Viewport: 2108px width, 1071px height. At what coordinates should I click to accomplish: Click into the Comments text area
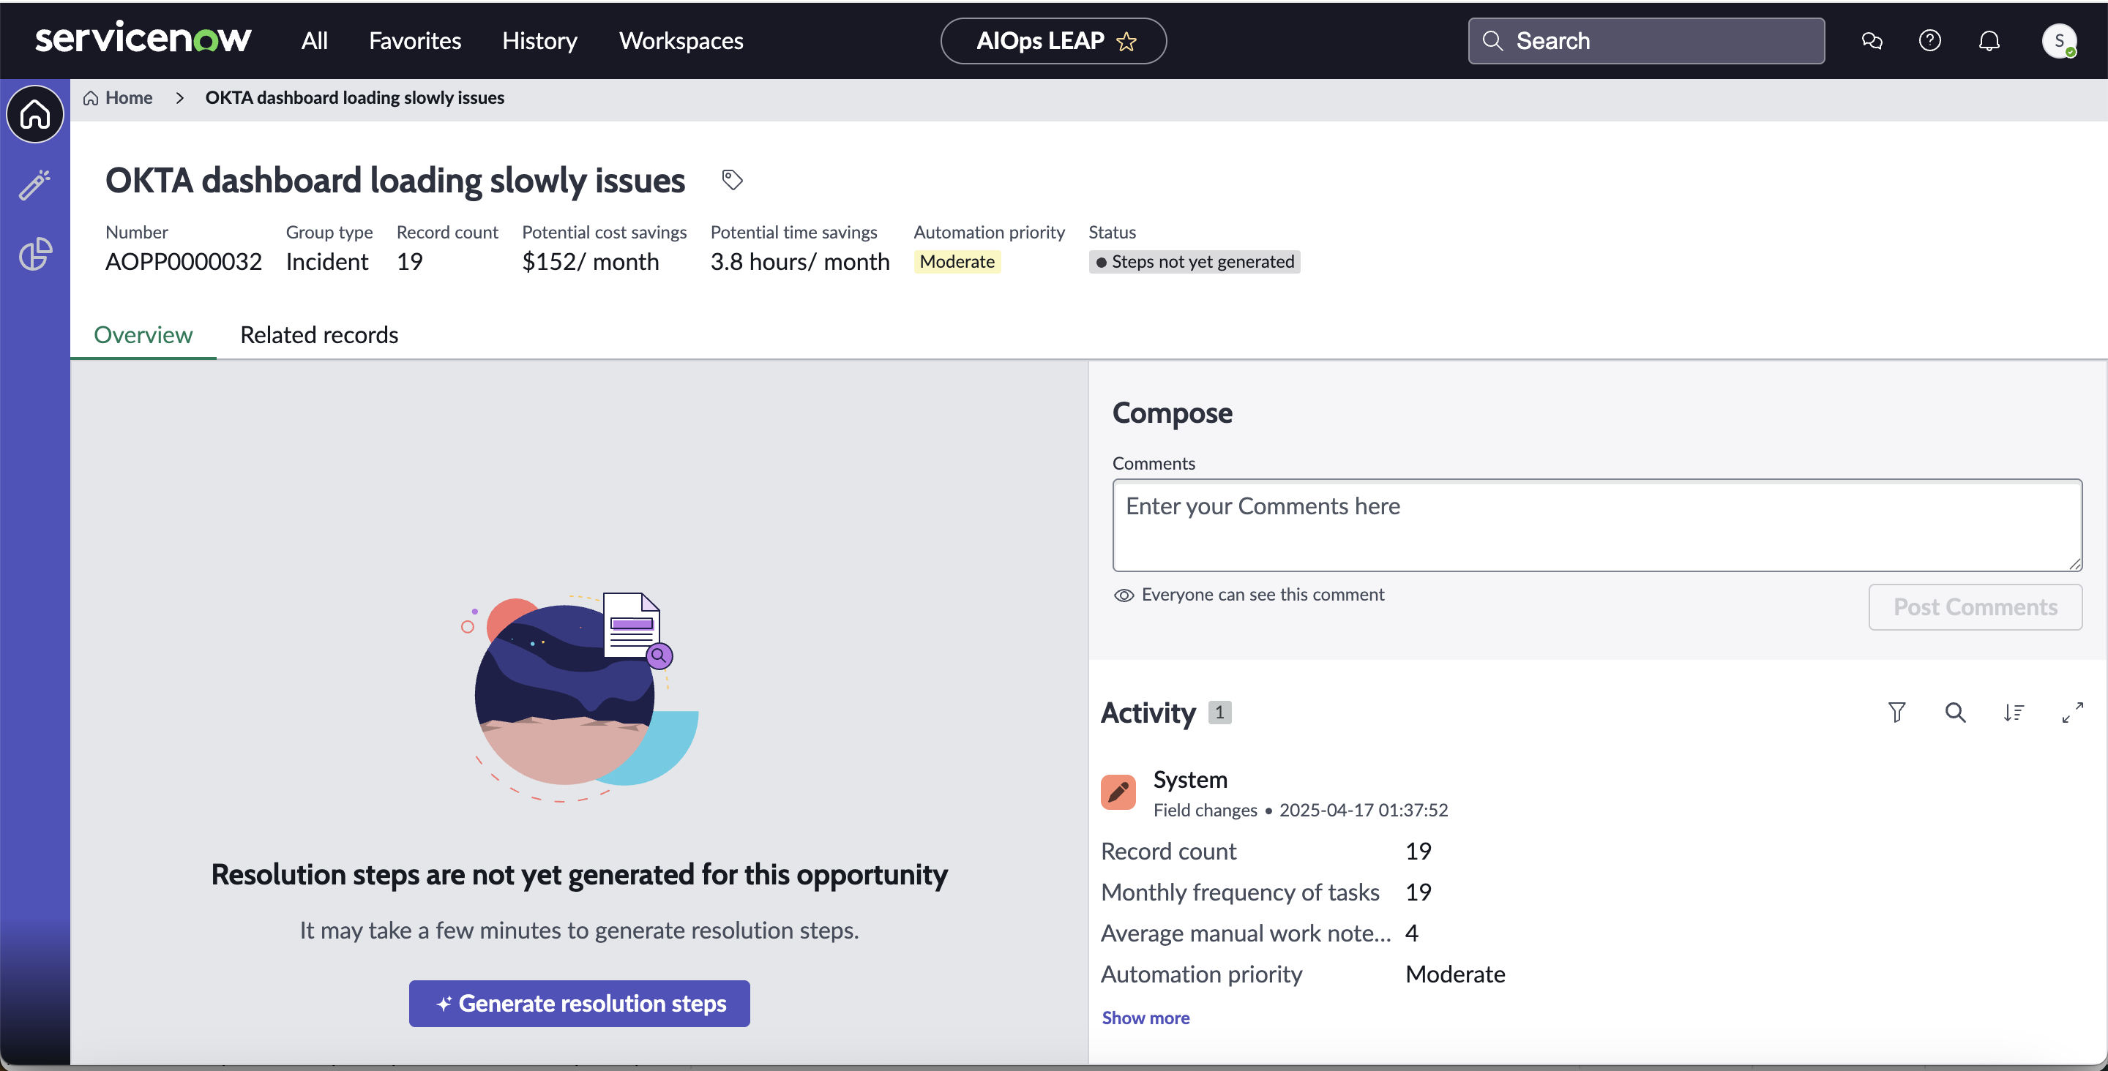(1596, 525)
